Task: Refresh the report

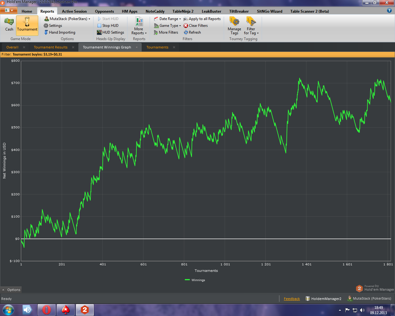Action: 192,32
